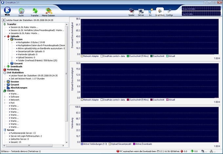Image resolution: width=223 pixels, height=154 pixels.
Task: Expand the Downloads tree node
Action: [x=5, y=66]
